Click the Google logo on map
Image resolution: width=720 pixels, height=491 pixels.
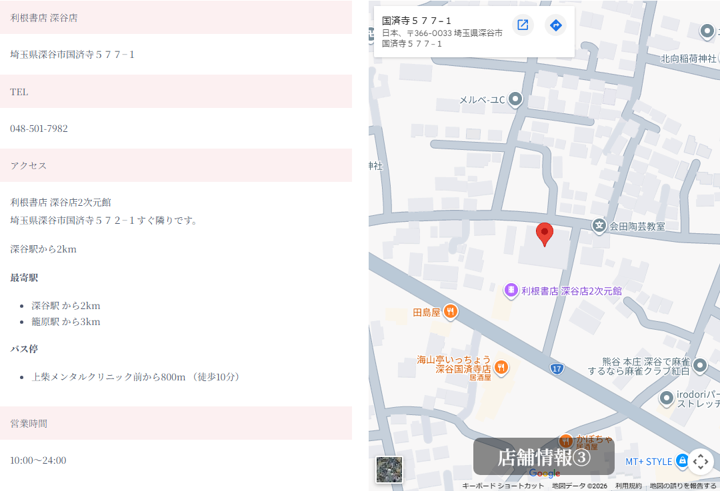click(x=545, y=473)
